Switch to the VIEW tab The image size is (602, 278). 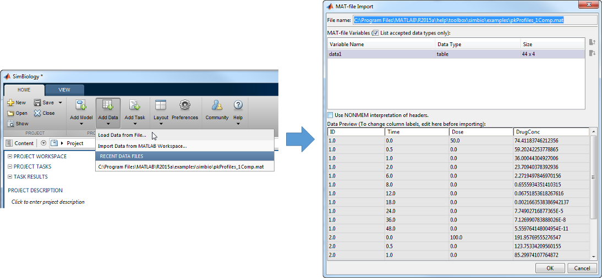[x=64, y=90]
